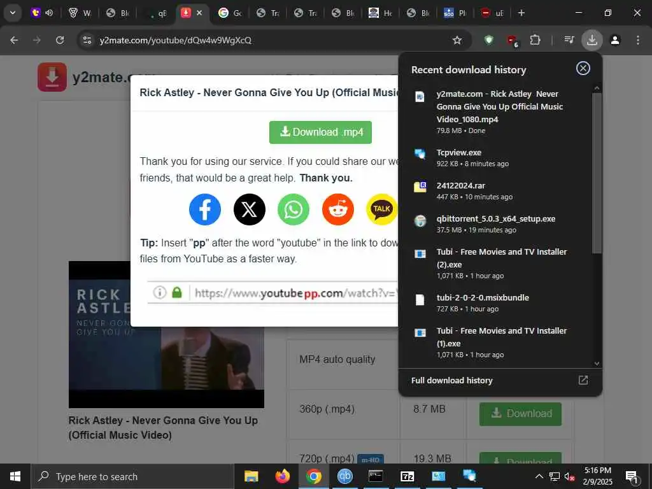
Task: Bookmark this page with star icon
Action: tap(457, 40)
